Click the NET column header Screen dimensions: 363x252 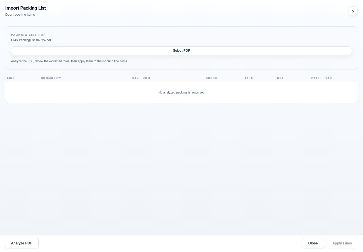point(280,78)
